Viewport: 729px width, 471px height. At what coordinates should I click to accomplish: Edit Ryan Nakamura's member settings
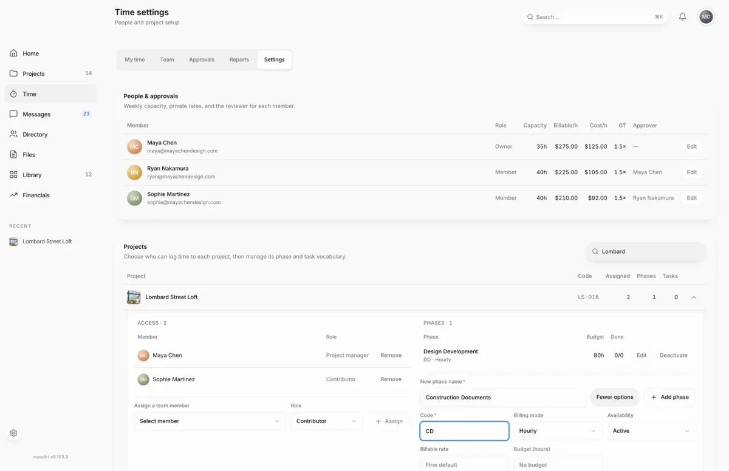[x=692, y=172]
